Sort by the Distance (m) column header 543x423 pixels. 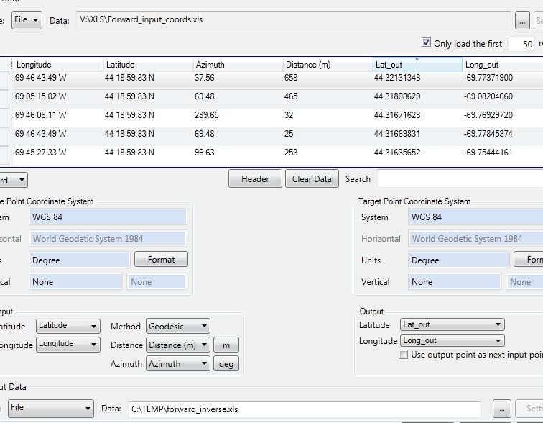click(x=328, y=65)
